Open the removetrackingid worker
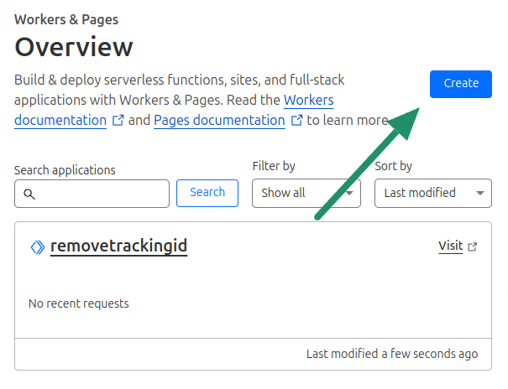The height and width of the screenshot is (389, 508). (x=118, y=246)
